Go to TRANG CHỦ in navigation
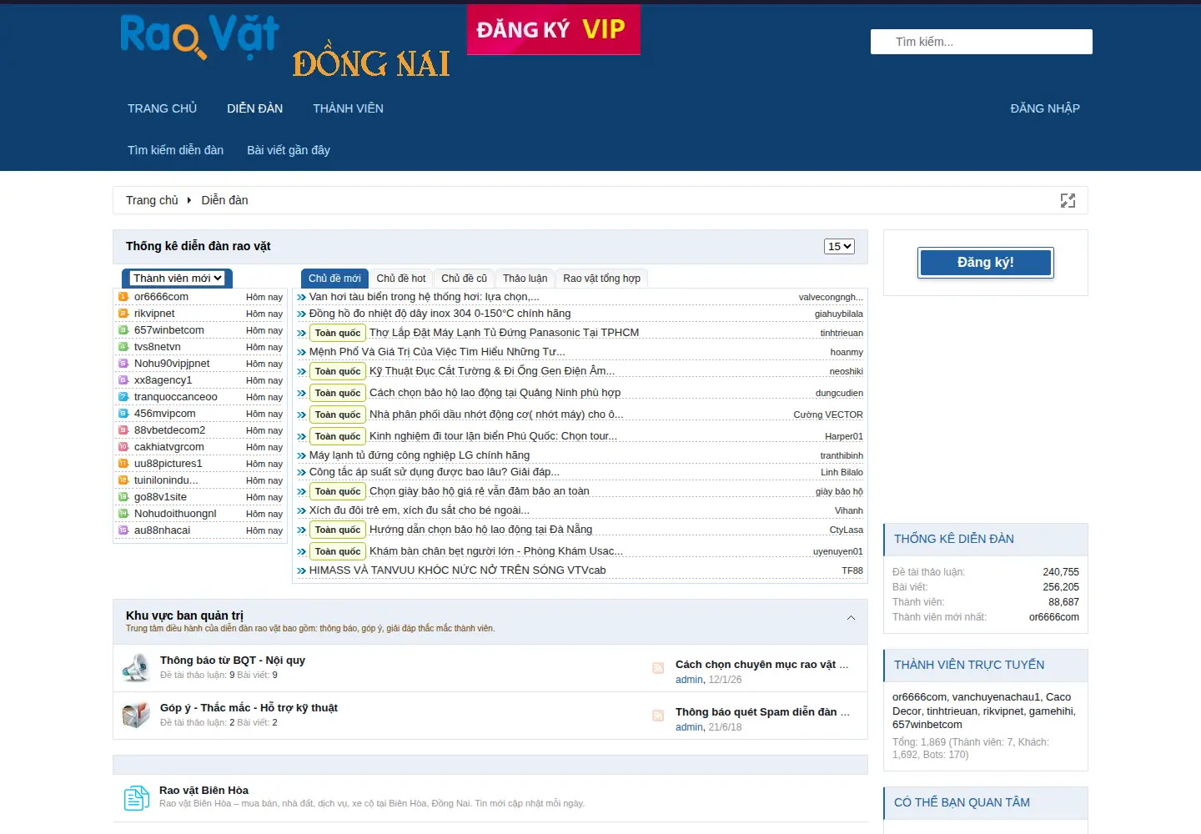Viewport: 1201px width, 834px height. click(163, 108)
